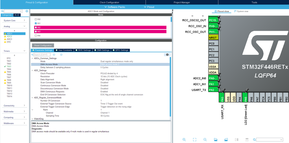Click the PA1 ADC1_IN1 pin

[213, 84]
